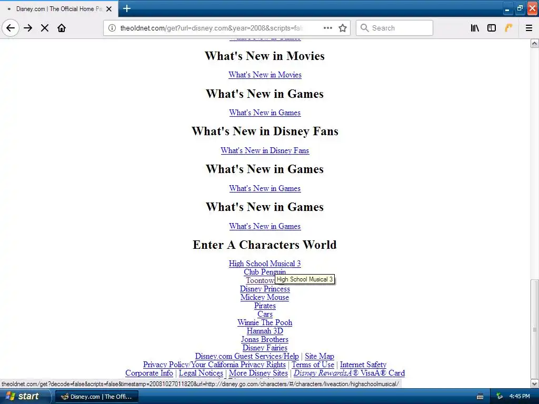Screen dimensions: 539x404
Task: Click the search magnifier icon
Action: (364, 28)
